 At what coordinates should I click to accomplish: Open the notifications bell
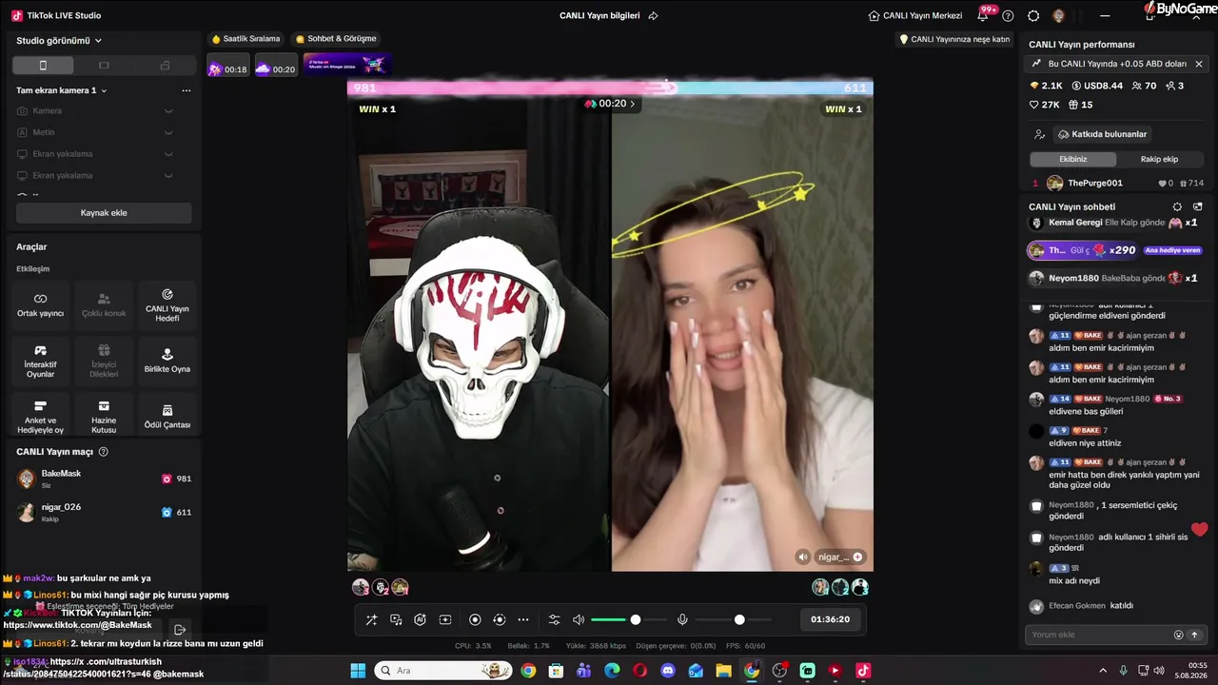(983, 15)
